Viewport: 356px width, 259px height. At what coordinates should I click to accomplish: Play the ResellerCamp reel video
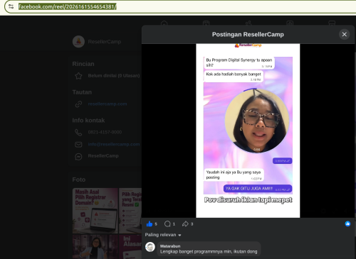click(x=248, y=131)
